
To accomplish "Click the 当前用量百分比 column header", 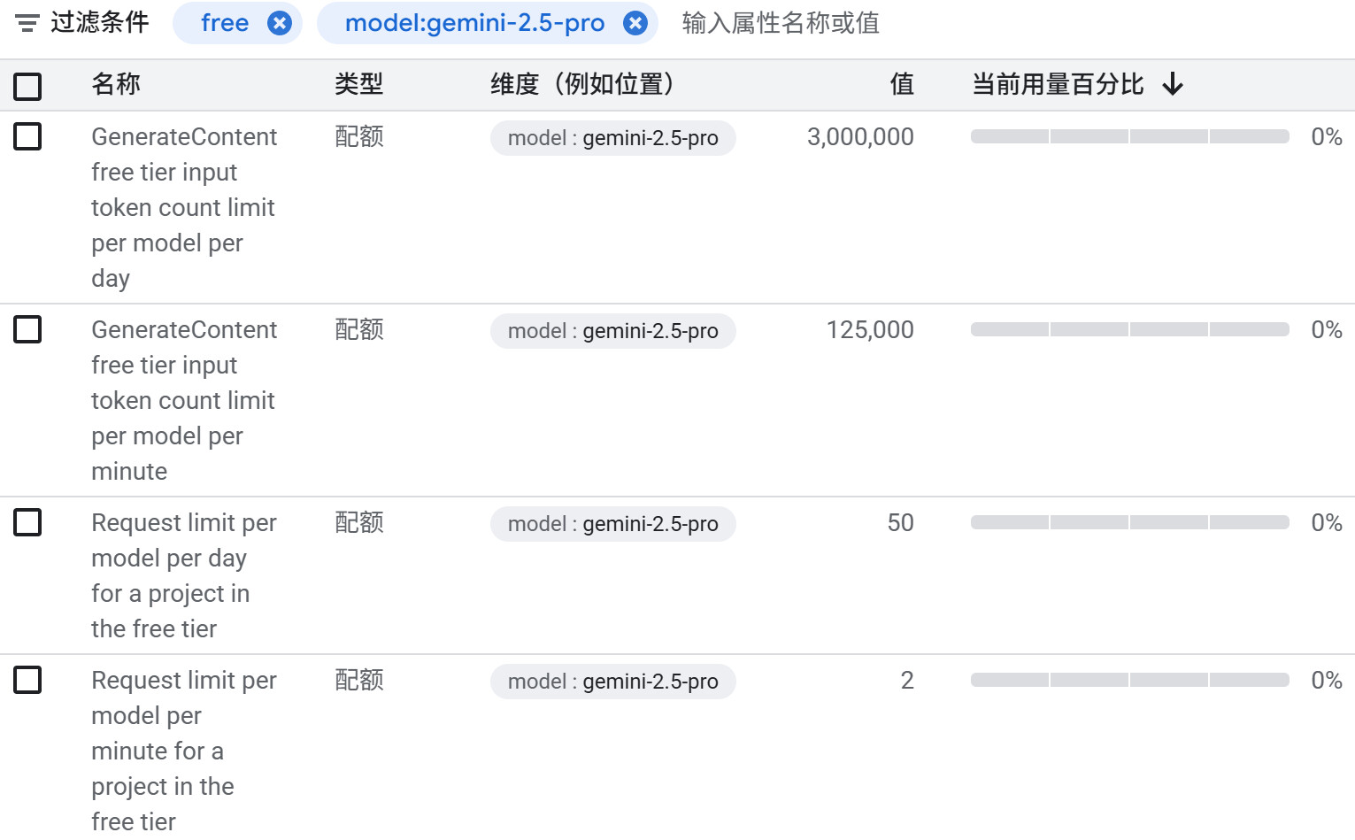I will click(x=1058, y=84).
